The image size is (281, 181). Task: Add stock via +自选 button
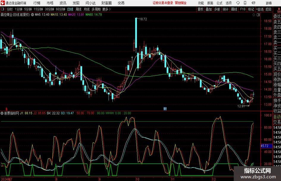click(260, 9)
